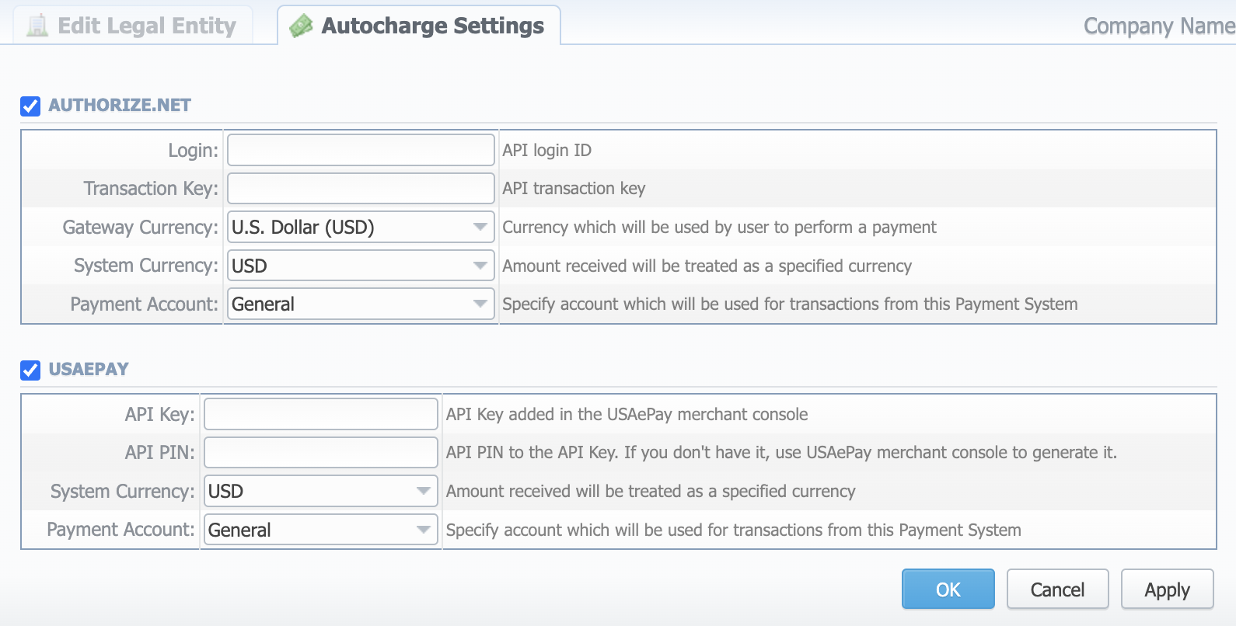Click the Autocharge Settings money icon
The height and width of the screenshot is (626, 1236).
point(301,26)
